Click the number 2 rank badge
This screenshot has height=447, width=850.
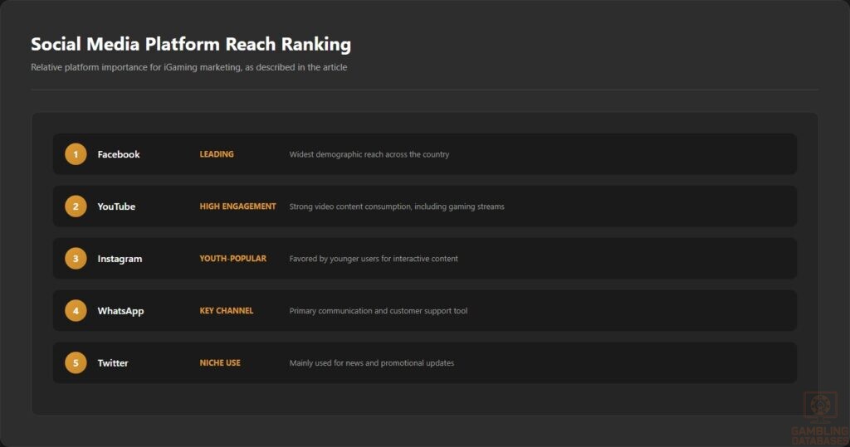(x=76, y=206)
